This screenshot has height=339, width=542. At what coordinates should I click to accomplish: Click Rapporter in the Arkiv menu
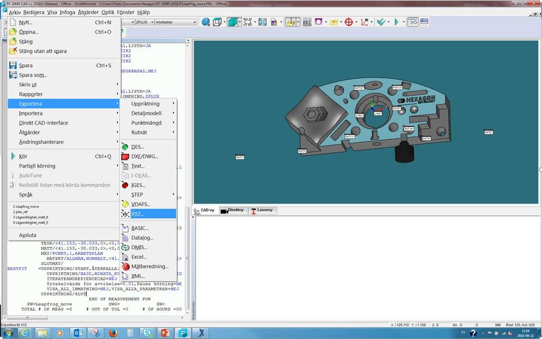64,94
